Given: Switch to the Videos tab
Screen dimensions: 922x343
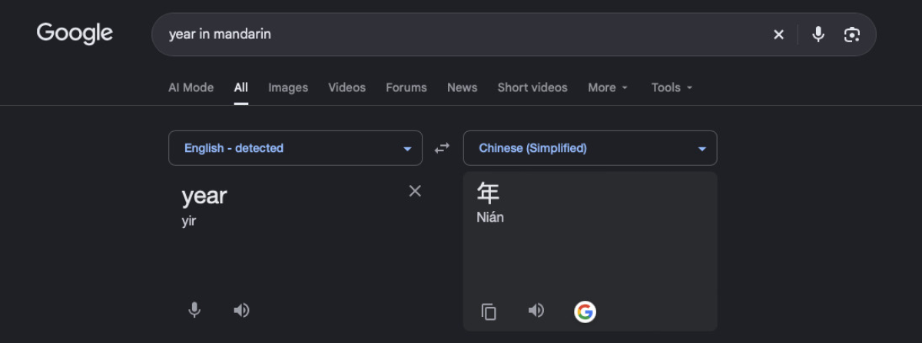Looking at the screenshot, I should [347, 87].
